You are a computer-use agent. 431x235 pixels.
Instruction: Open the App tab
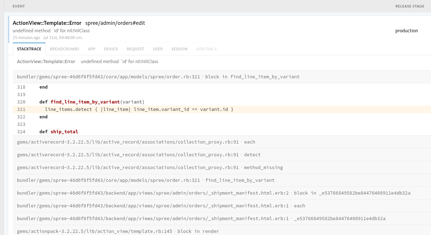point(91,49)
